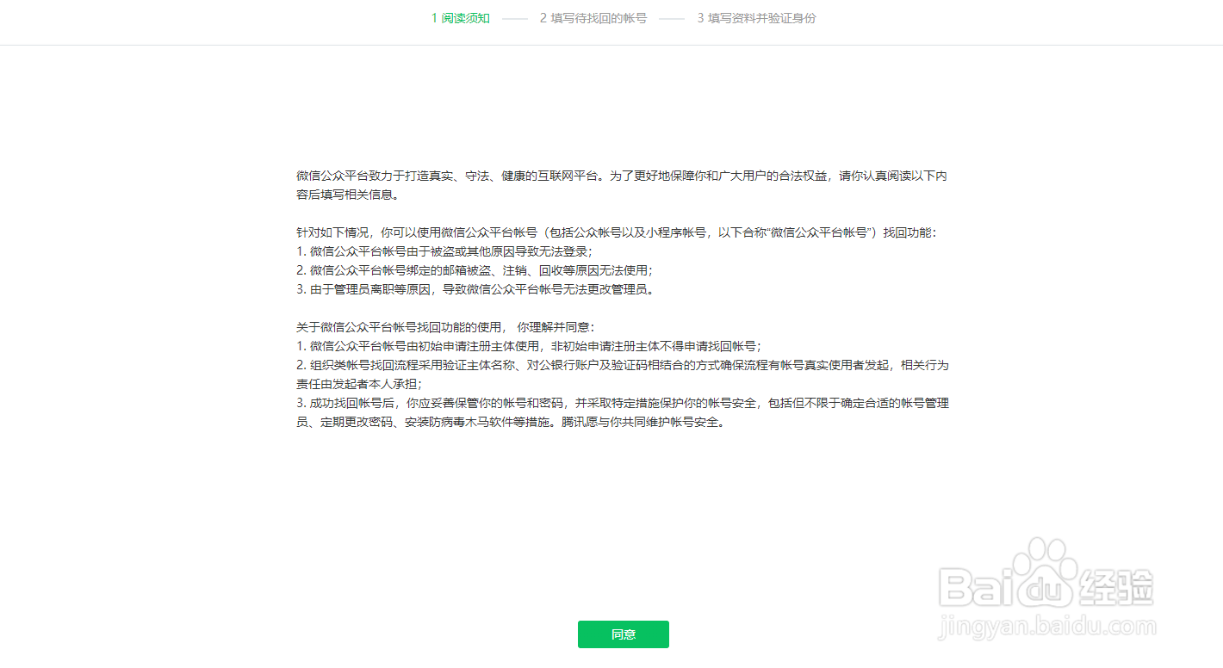Viewport: 1223px width, 668px height.
Task: Click item 2. 微信公众平台帐号绑定的邮箱被盗
Action: tap(475, 270)
